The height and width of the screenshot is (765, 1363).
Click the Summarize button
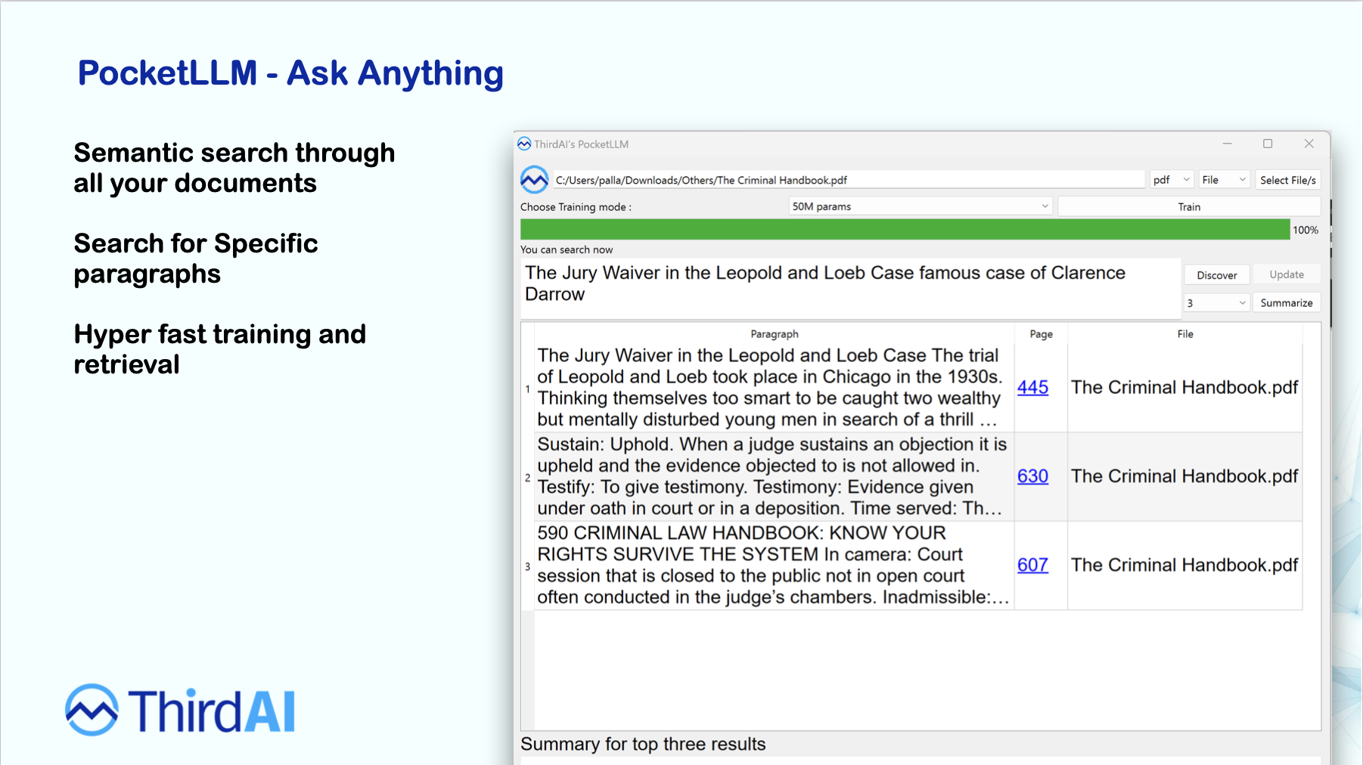pos(1286,302)
